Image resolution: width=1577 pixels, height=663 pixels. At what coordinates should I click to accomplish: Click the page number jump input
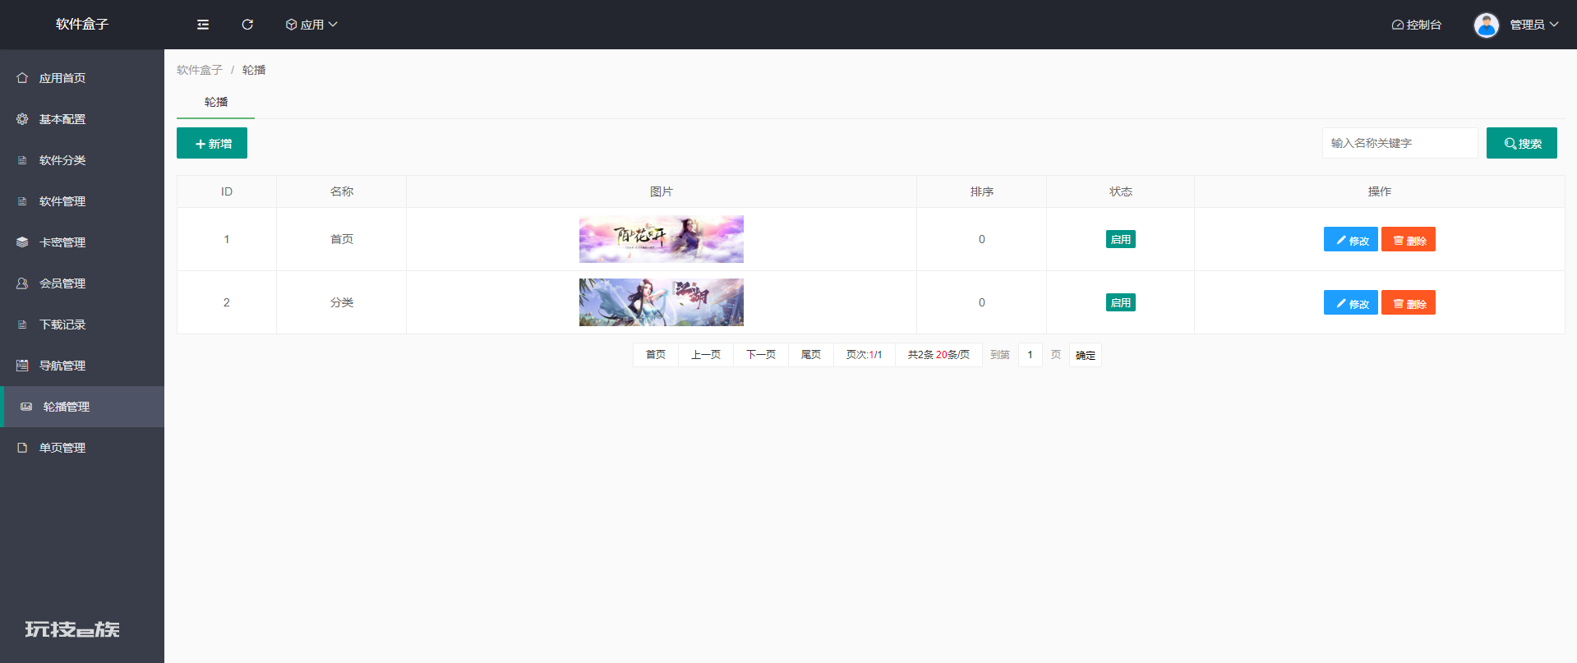tap(1031, 355)
